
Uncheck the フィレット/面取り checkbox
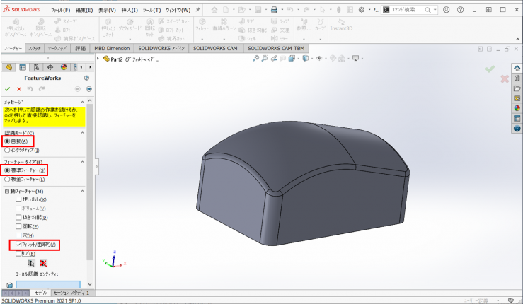click(x=18, y=245)
